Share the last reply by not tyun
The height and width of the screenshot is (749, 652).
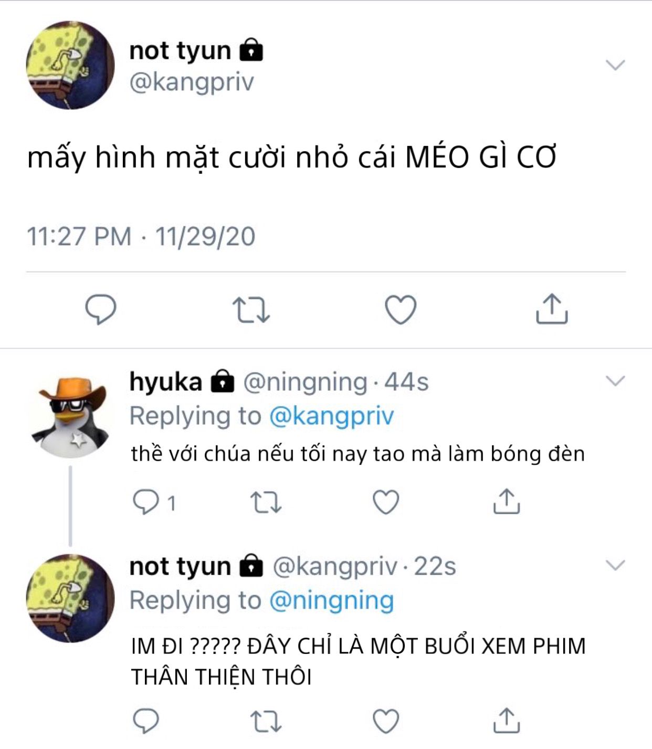pos(507,720)
